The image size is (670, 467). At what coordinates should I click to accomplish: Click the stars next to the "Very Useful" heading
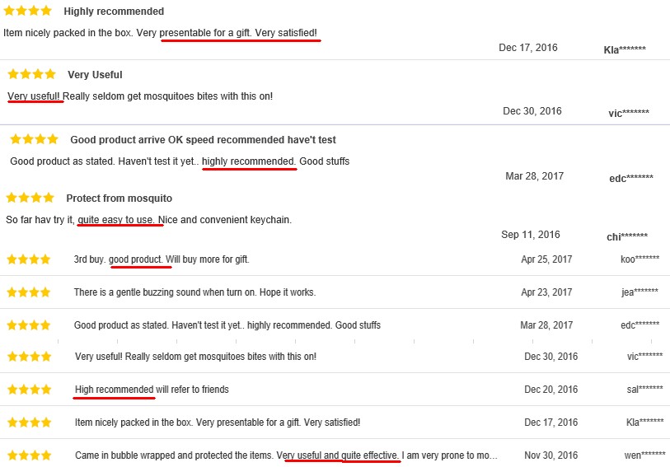[x=31, y=74]
